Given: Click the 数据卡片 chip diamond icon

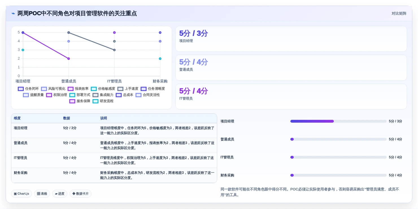Looking at the screenshot, I should (x=74, y=194).
